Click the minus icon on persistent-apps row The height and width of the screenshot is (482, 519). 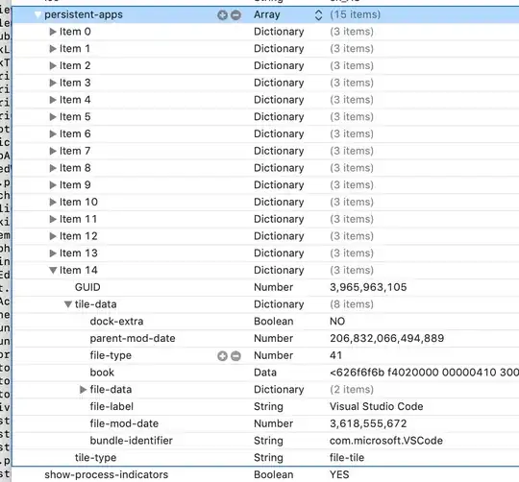point(235,14)
